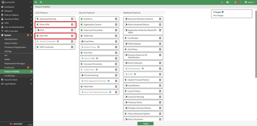
Task: Click the favorite star on Feature Visibility
Action: pos(31,72)
